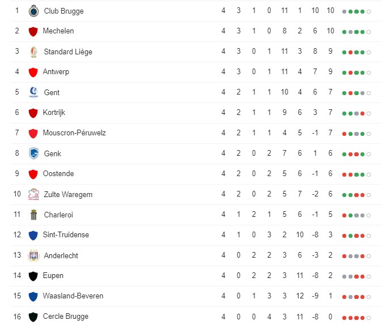Viewport: 382px width, 329px height.
Task: Click the Charleroi club crest
Action: point(33,215)
